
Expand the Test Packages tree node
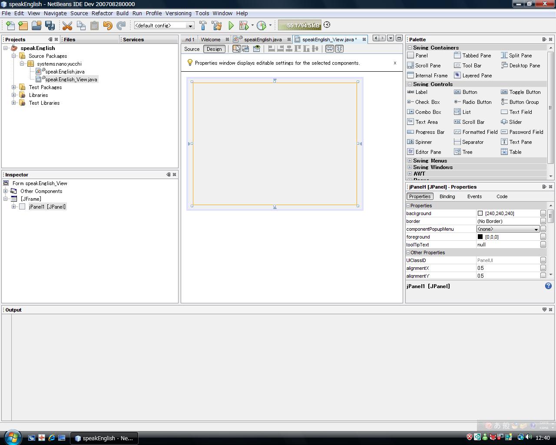14,87
